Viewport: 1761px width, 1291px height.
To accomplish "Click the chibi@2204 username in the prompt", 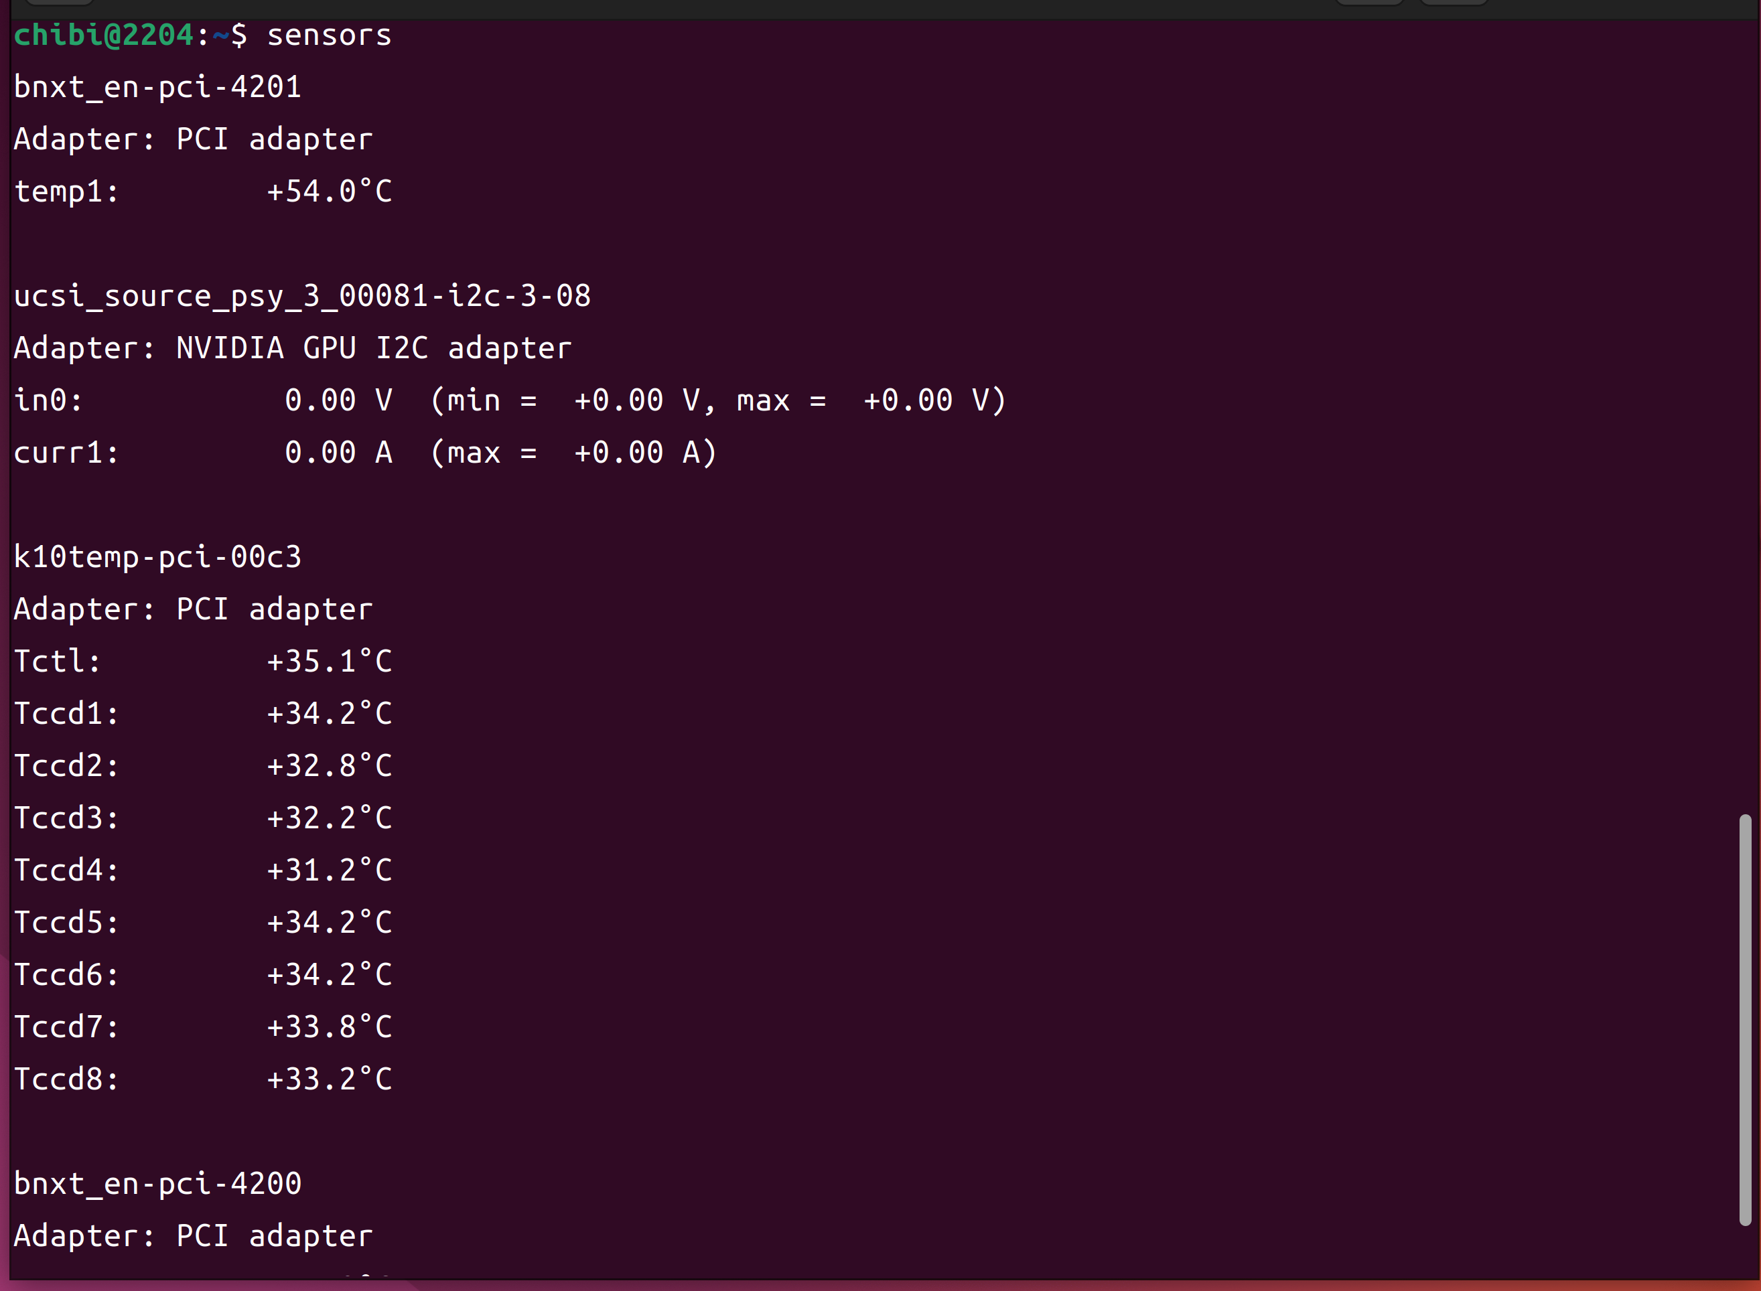I will click(x=103, y=35).
